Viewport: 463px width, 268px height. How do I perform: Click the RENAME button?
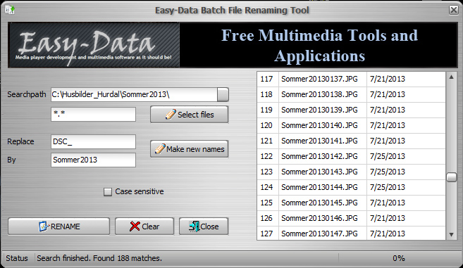(x=58, y=226)
